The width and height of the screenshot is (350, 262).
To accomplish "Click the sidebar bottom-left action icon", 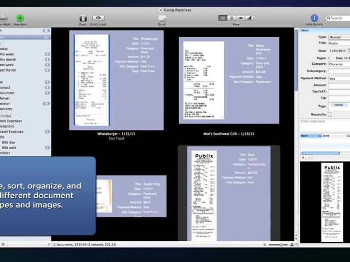I will (x=3, y=244).
